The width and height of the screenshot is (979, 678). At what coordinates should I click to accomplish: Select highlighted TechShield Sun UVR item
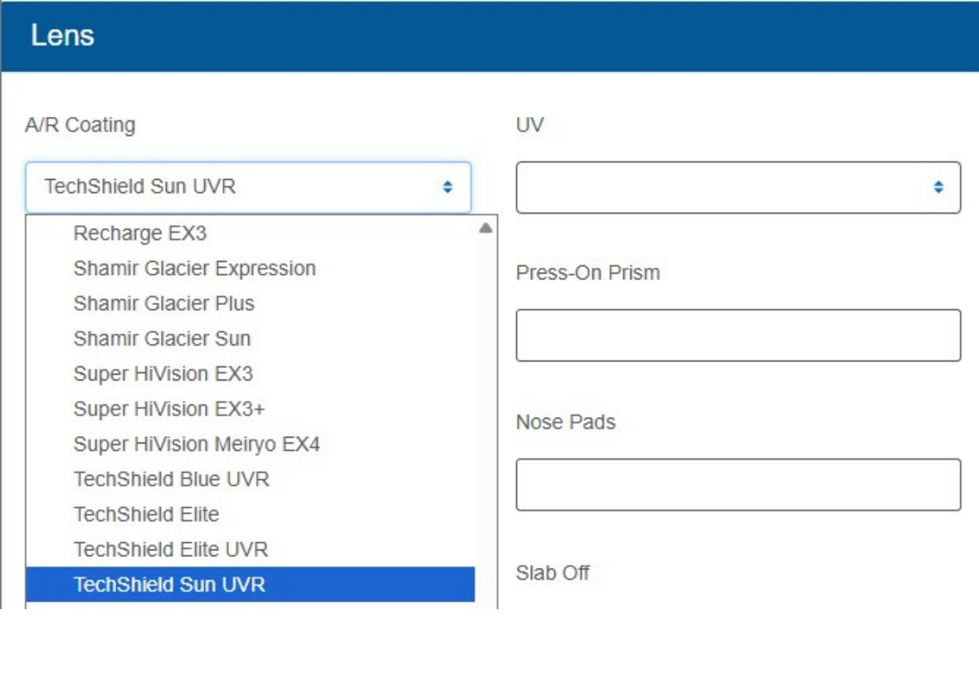(x=169, y=584)
